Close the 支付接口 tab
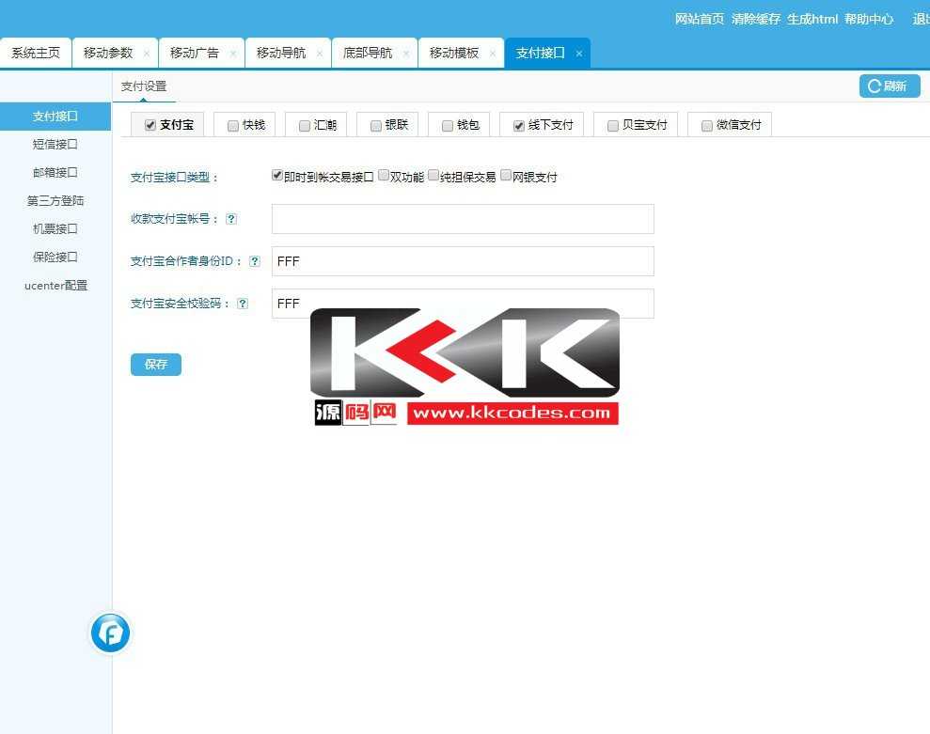930x734 pixels. pos(579,54)
